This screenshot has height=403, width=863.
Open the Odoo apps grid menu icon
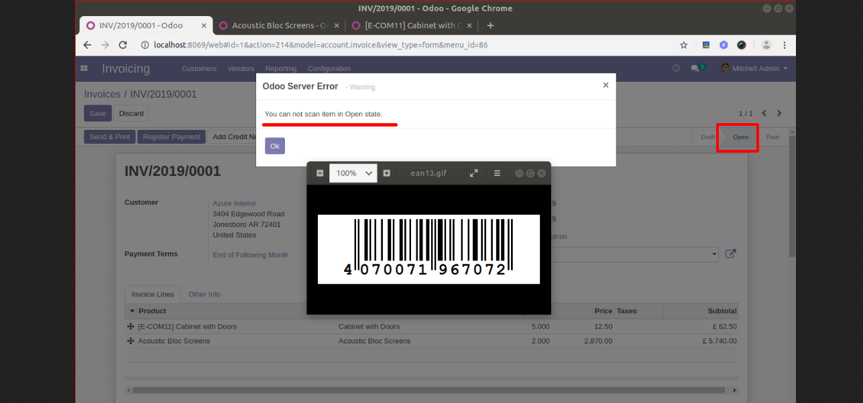click(84, 68)
